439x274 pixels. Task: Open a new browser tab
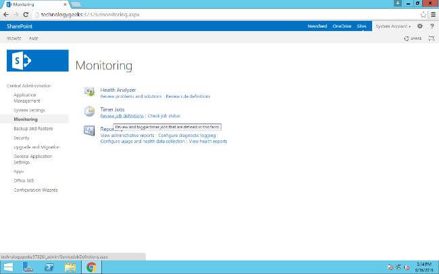76,4
